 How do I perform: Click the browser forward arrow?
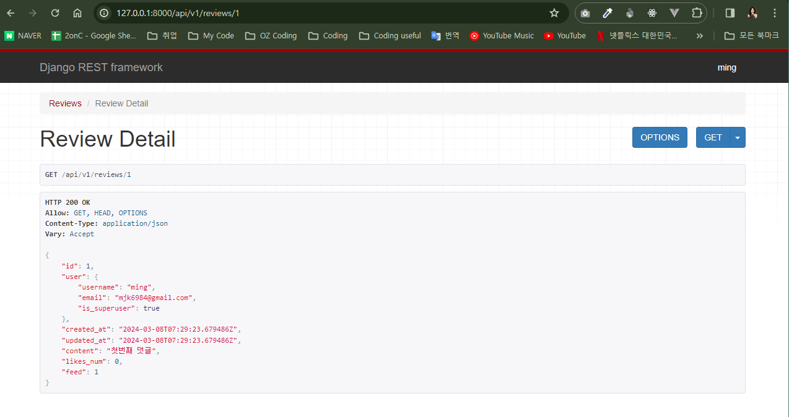[32, 13]
